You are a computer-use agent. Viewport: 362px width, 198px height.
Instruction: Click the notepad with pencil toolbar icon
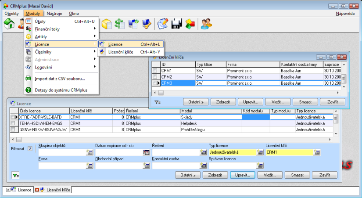(x=163, y=24)
